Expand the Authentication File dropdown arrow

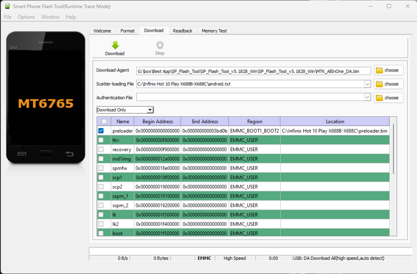click(x=367, y=98)
